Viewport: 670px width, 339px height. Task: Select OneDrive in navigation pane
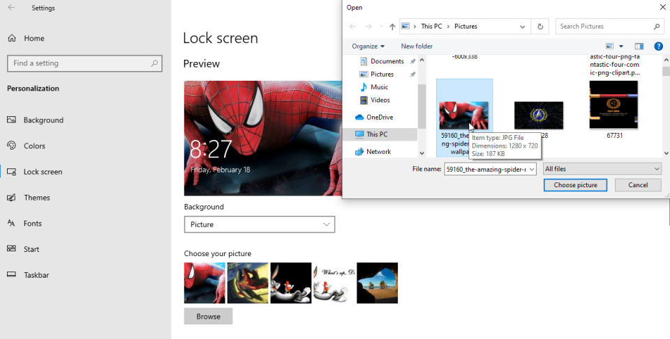coord(374,117)
